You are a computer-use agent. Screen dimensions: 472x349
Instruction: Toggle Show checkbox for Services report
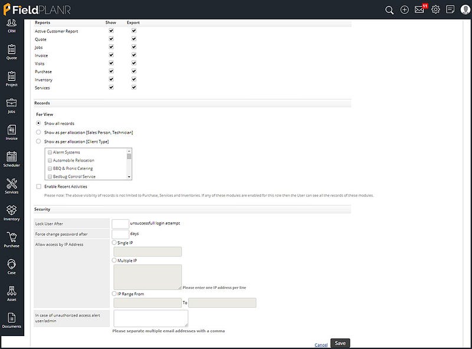(111, 88)
